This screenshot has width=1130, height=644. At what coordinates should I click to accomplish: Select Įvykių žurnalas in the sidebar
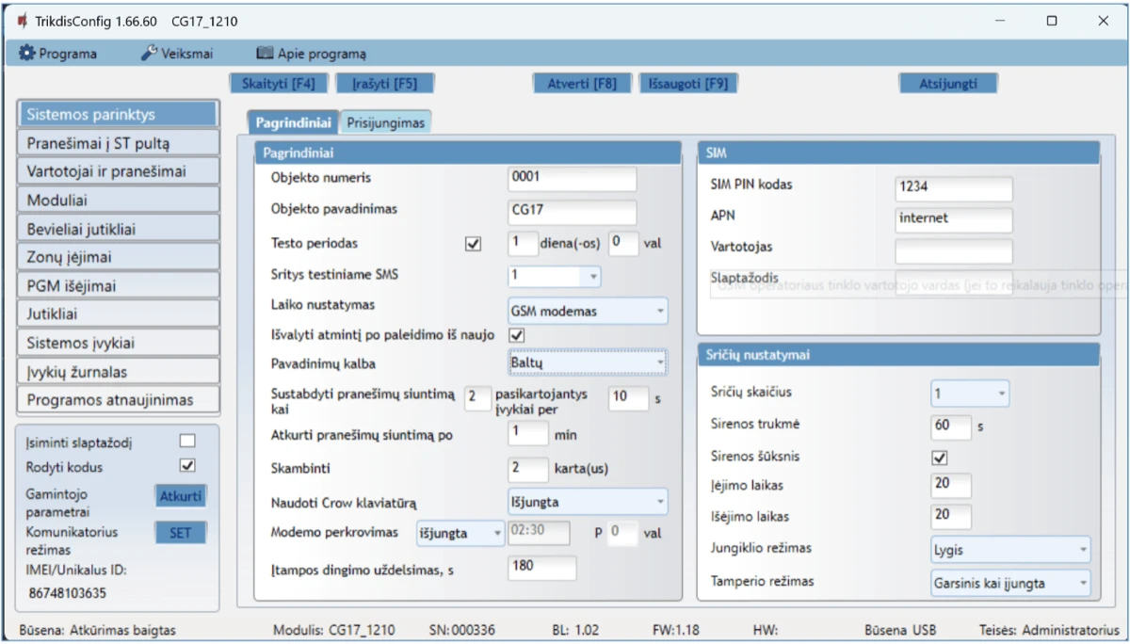118,371
